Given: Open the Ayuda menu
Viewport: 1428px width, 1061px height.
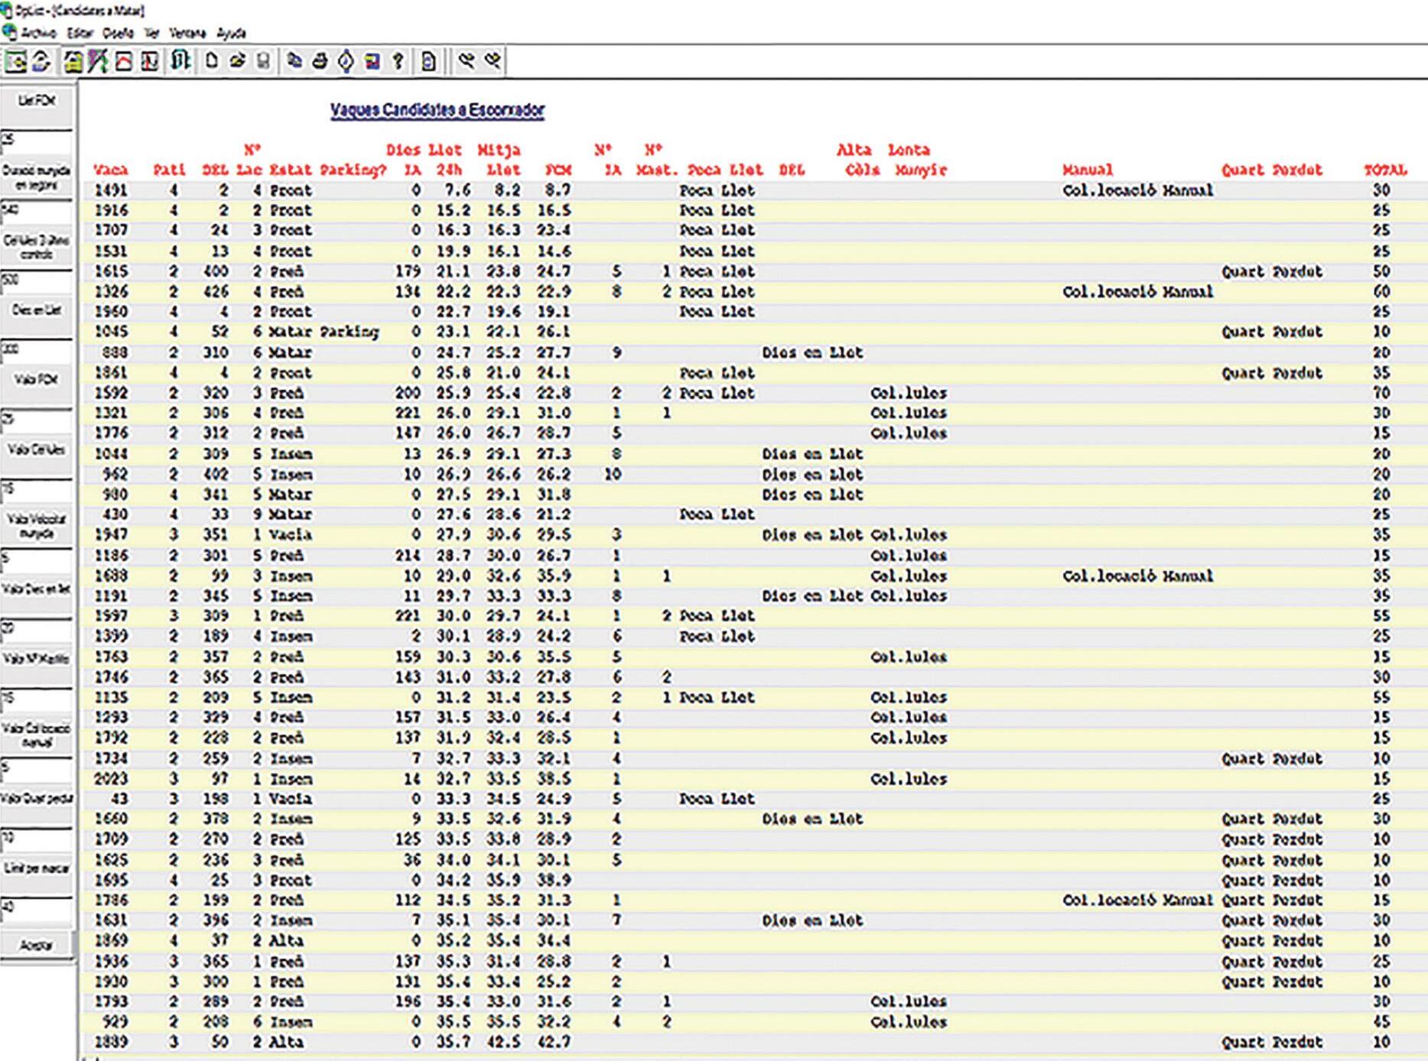Looking at the screenshot, I should [231, 33].
